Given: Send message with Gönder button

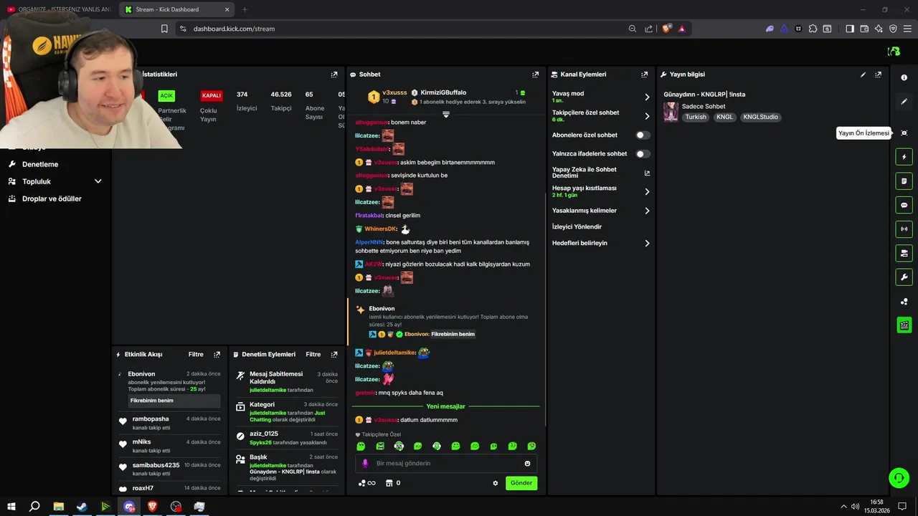Looking at the screenshot, I should coord(521,483).
